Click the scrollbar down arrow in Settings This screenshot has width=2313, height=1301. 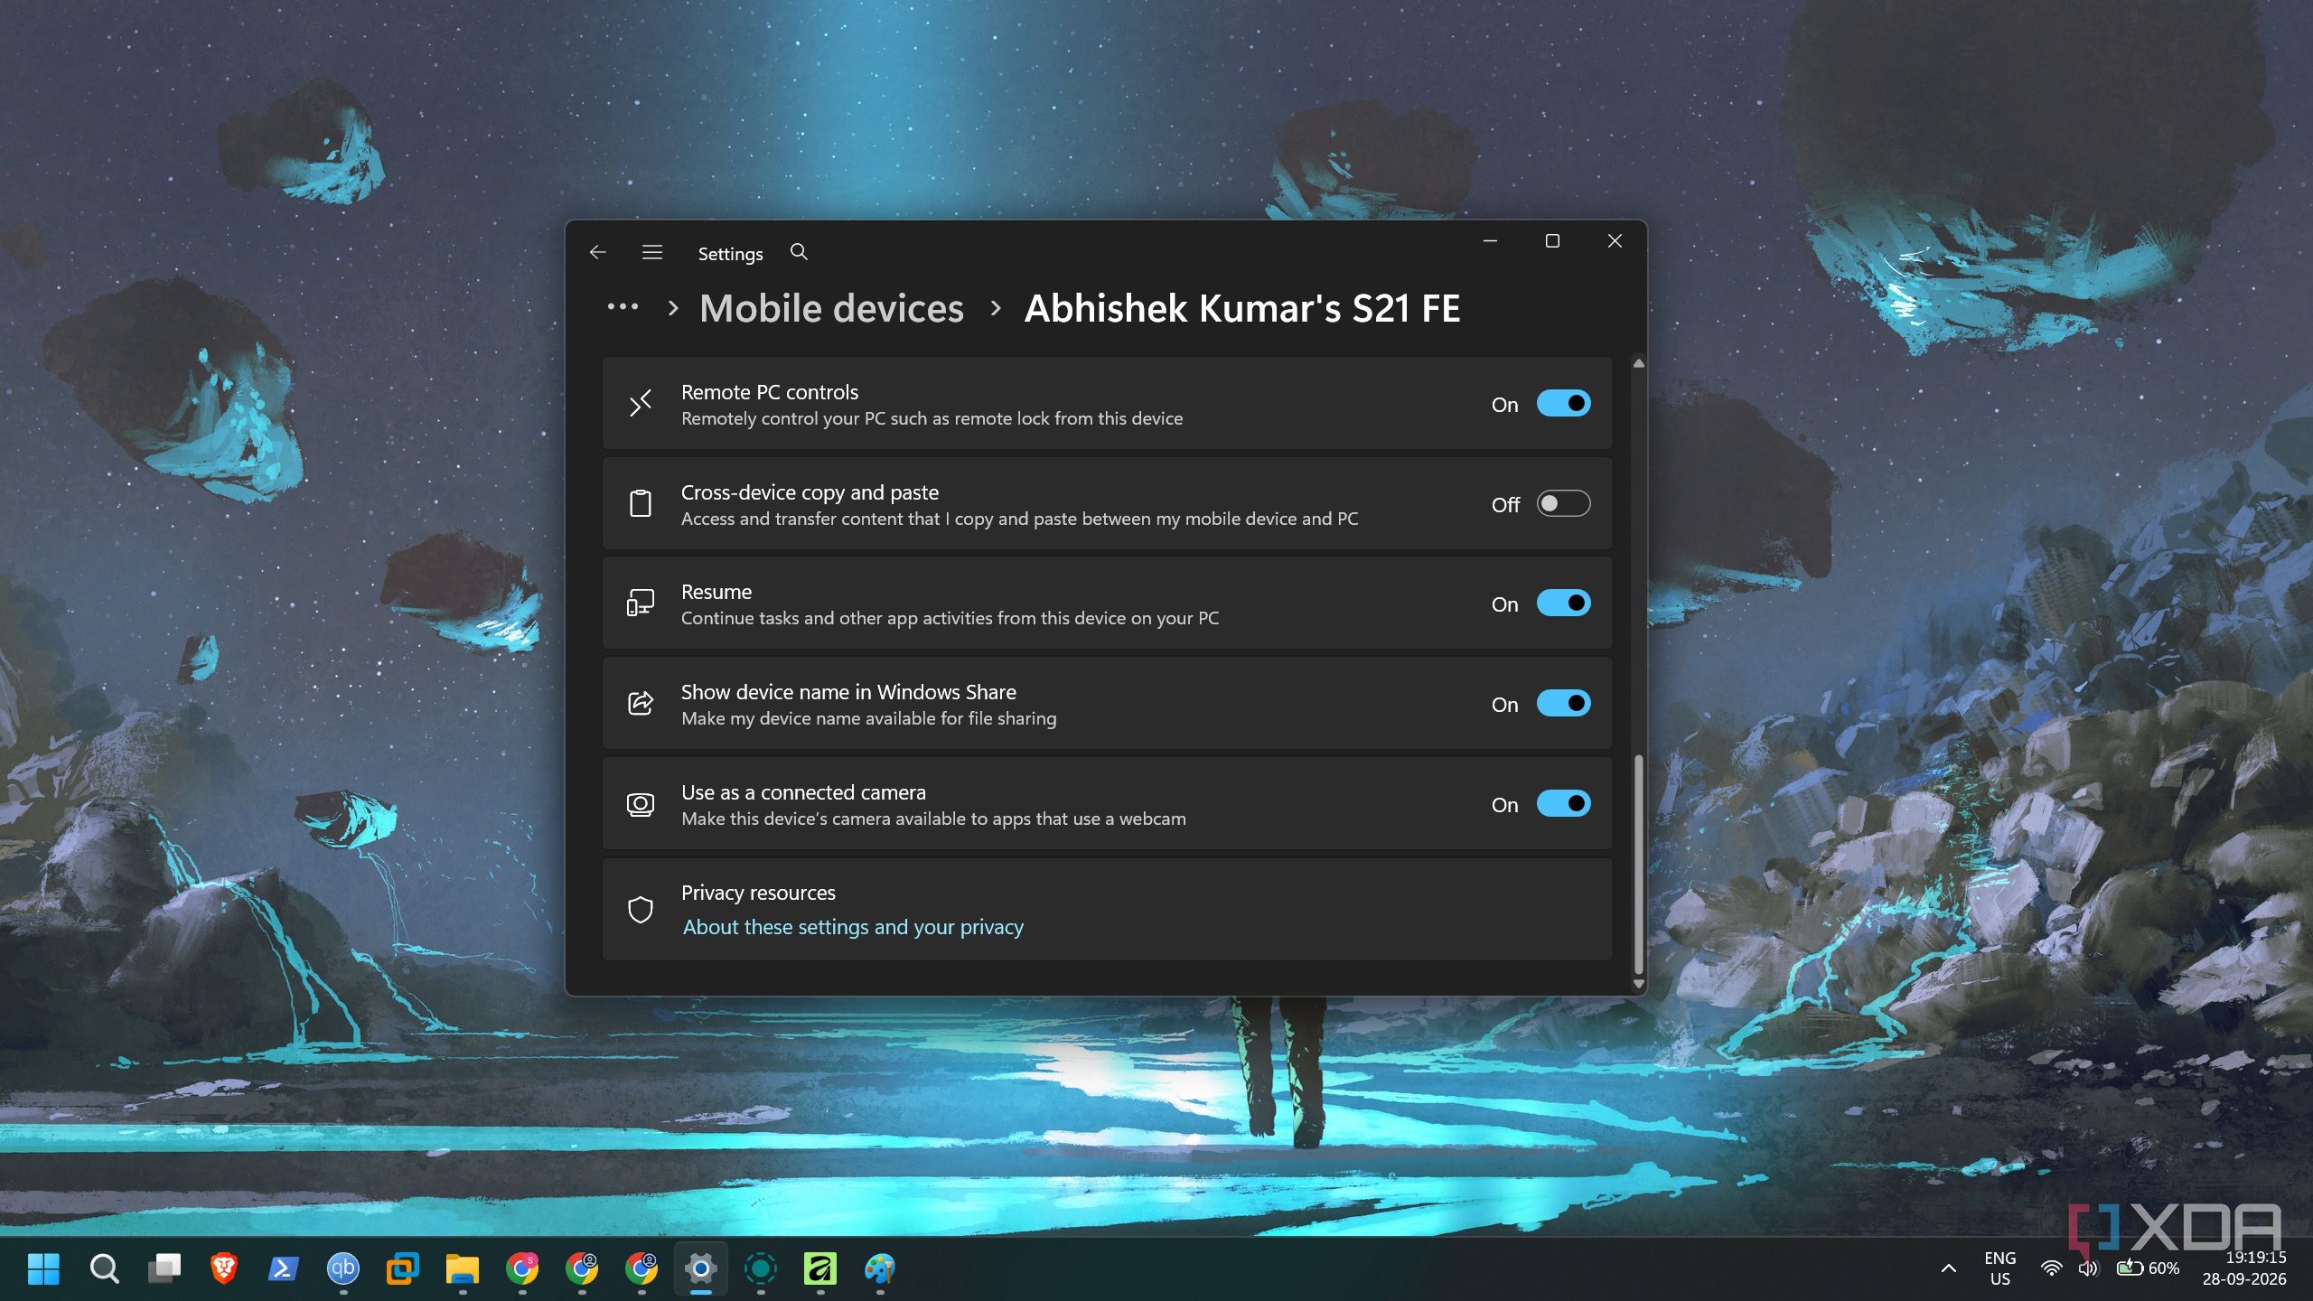1638,983
